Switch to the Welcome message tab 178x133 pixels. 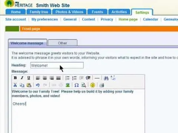click(27, 43)
